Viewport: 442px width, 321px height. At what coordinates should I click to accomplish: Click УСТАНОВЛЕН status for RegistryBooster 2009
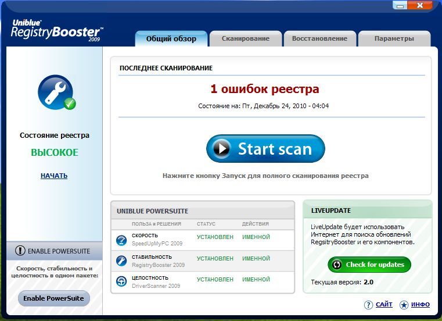tap(215, 258)
